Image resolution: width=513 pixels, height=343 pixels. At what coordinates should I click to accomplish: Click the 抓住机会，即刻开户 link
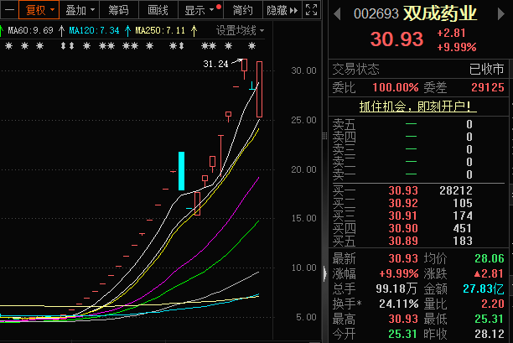pos(417,107)
